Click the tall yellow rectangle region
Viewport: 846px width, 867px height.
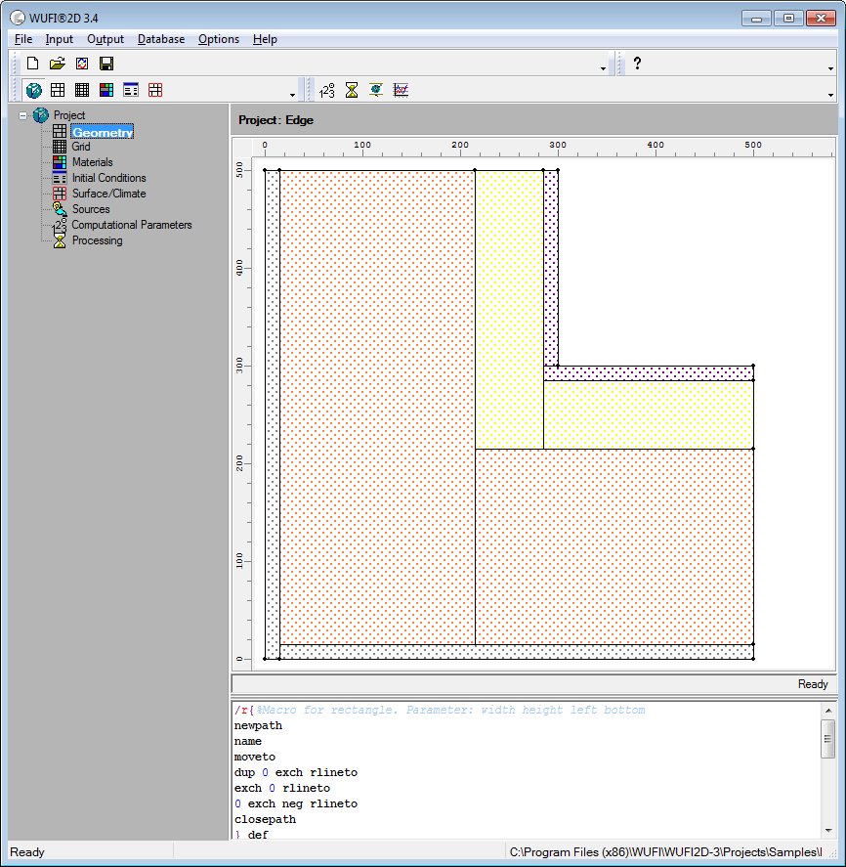pyautogui.click(x=509, y=309)
